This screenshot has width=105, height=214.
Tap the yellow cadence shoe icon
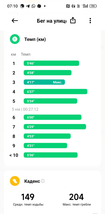pyautogui.click(x=15, y=181)
